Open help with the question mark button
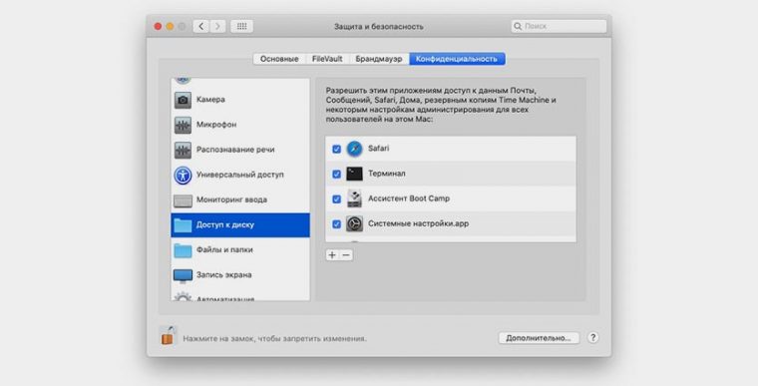This screenshot has height=386, width=758. pyautogui.click(x=592, y=338)
